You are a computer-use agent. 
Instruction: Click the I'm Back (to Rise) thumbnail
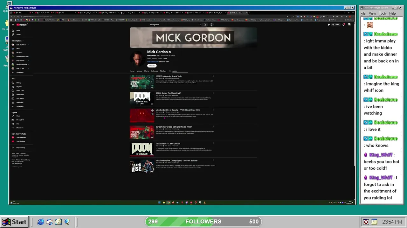(x=142, y=166)
